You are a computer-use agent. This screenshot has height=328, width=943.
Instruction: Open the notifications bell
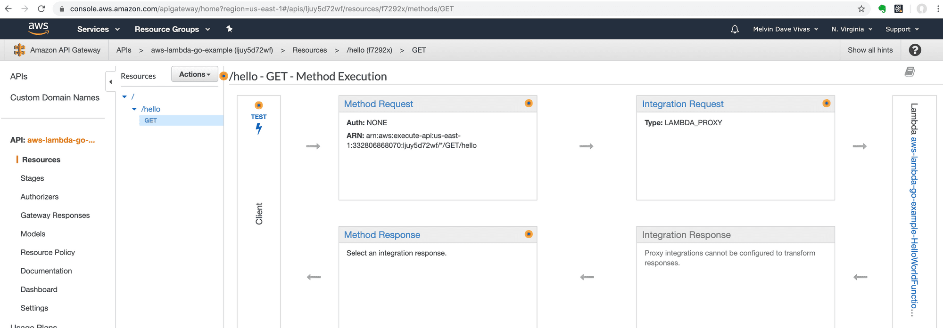click(x=735, y=29)
